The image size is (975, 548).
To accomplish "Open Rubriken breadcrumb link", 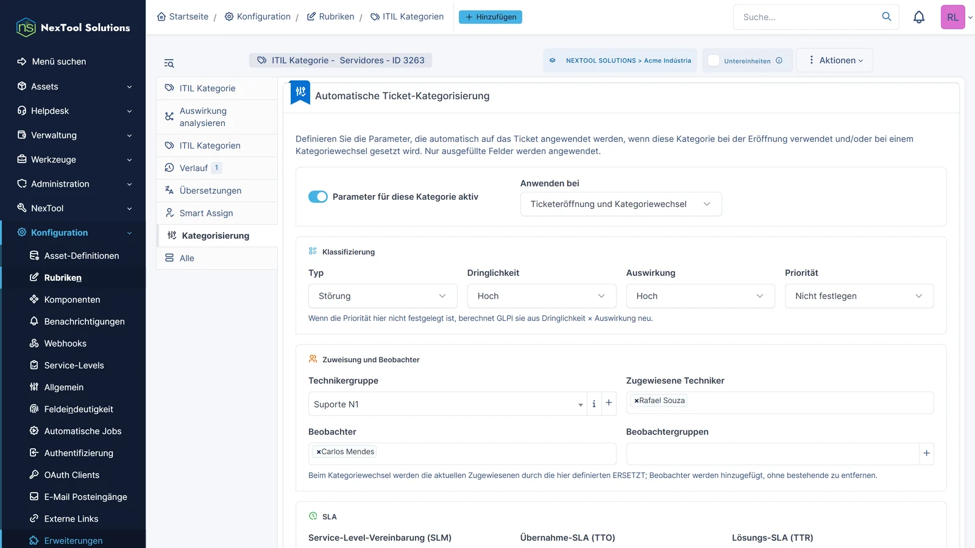I will (x=330, y=16).
